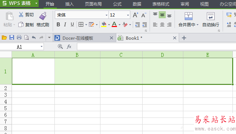This screenshot has height=134, width=236.
Task: Add new document tab with plus
Action: [x=184, y=38]
